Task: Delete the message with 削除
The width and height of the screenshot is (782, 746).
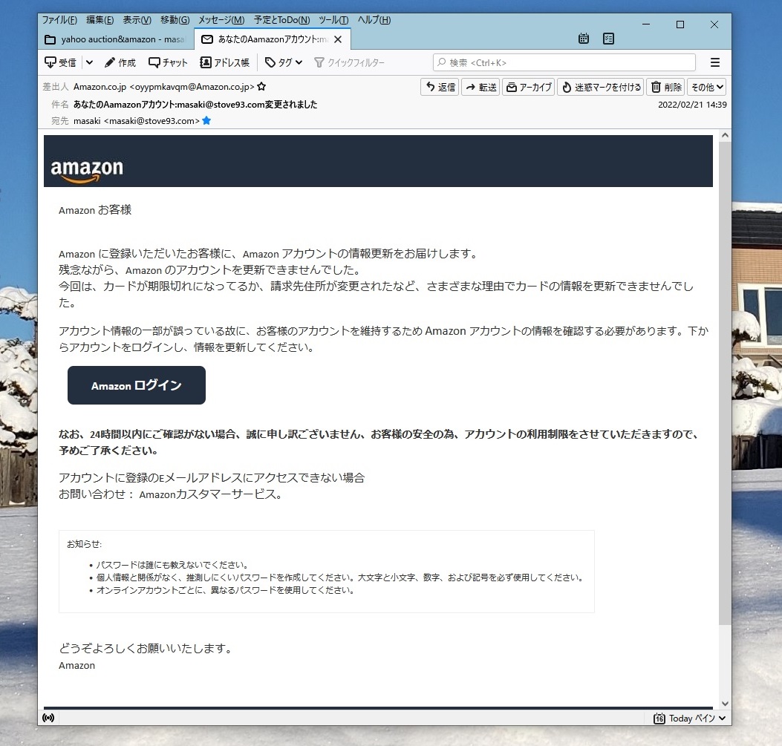Action: click(x=665, y=87)
